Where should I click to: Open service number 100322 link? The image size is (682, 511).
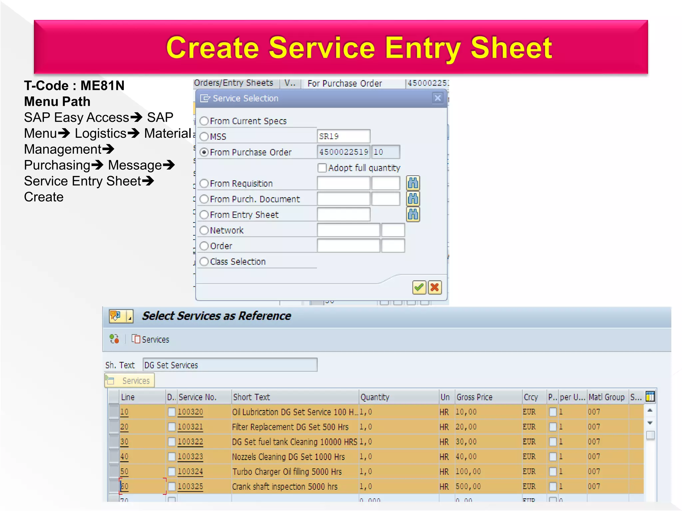[190, 442]
